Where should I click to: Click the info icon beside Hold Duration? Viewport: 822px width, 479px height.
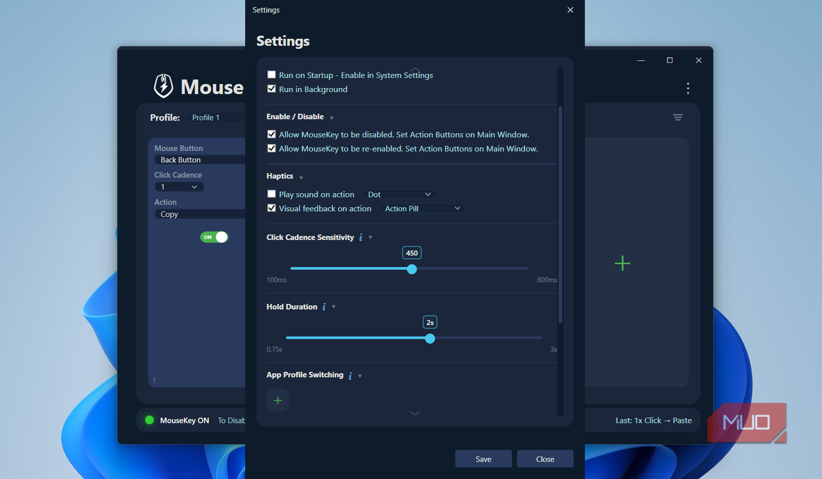coord(324,306)
